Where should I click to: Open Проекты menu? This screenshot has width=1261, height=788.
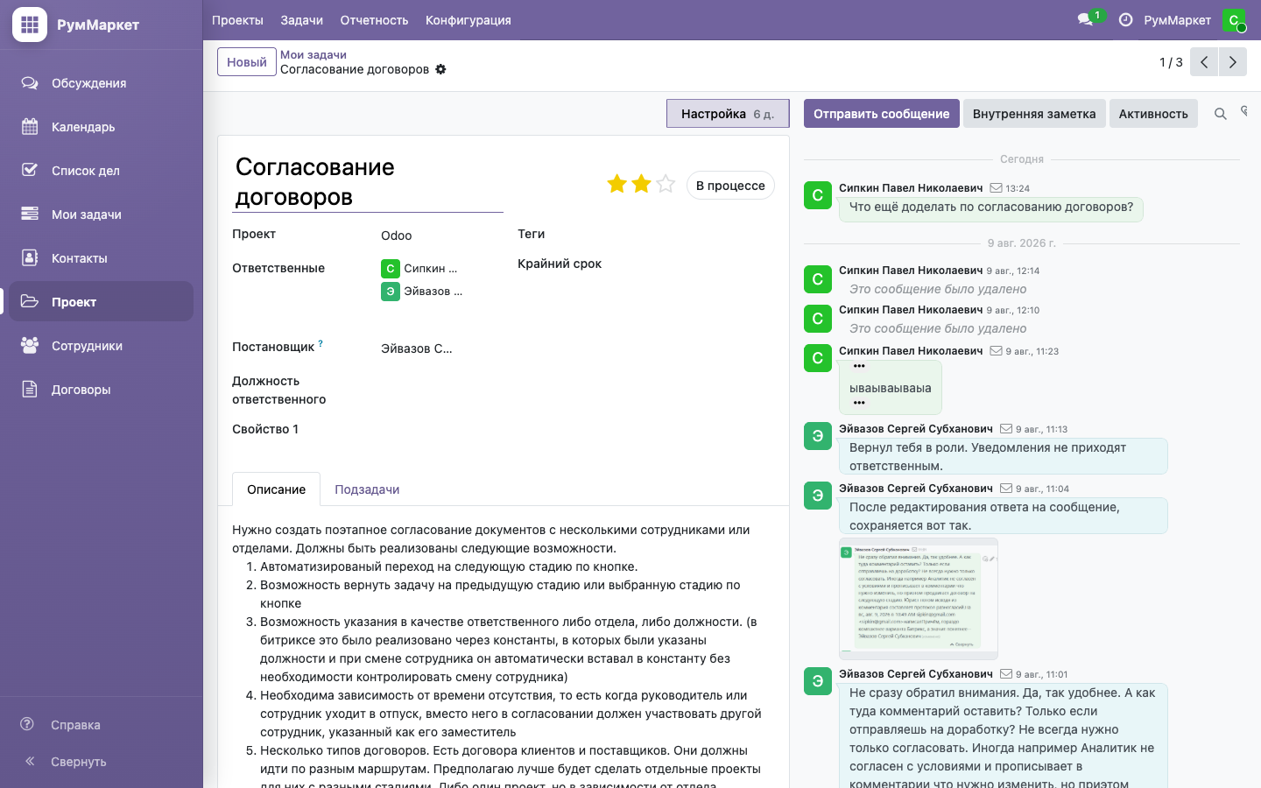237,20
